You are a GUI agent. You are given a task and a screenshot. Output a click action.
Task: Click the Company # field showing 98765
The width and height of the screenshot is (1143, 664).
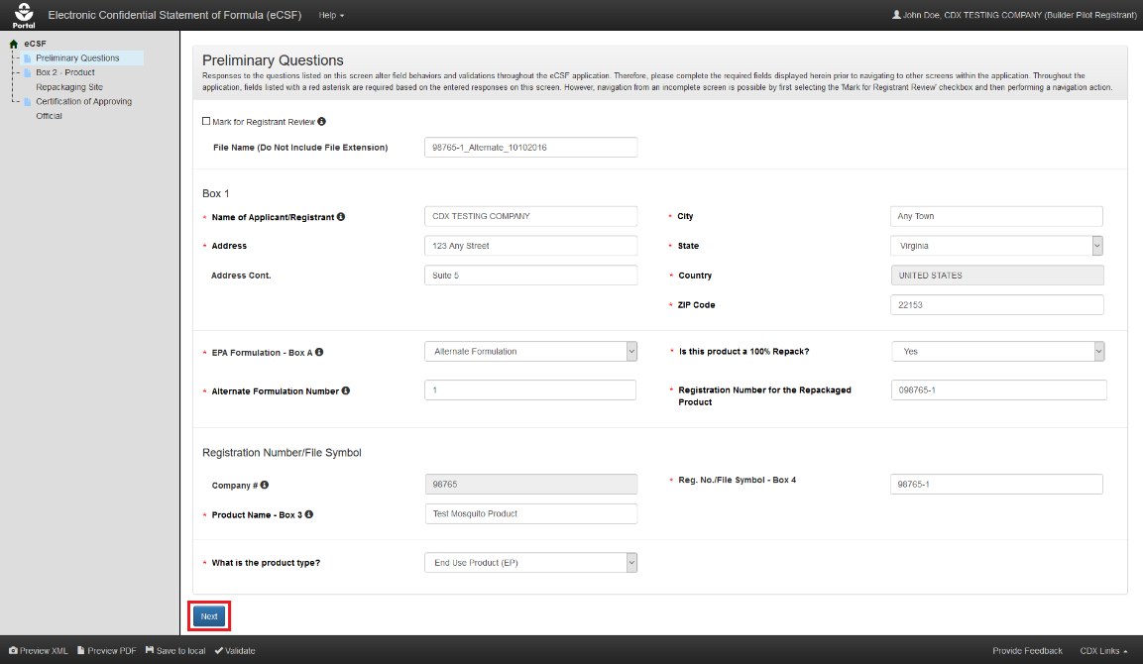[530, 484]
